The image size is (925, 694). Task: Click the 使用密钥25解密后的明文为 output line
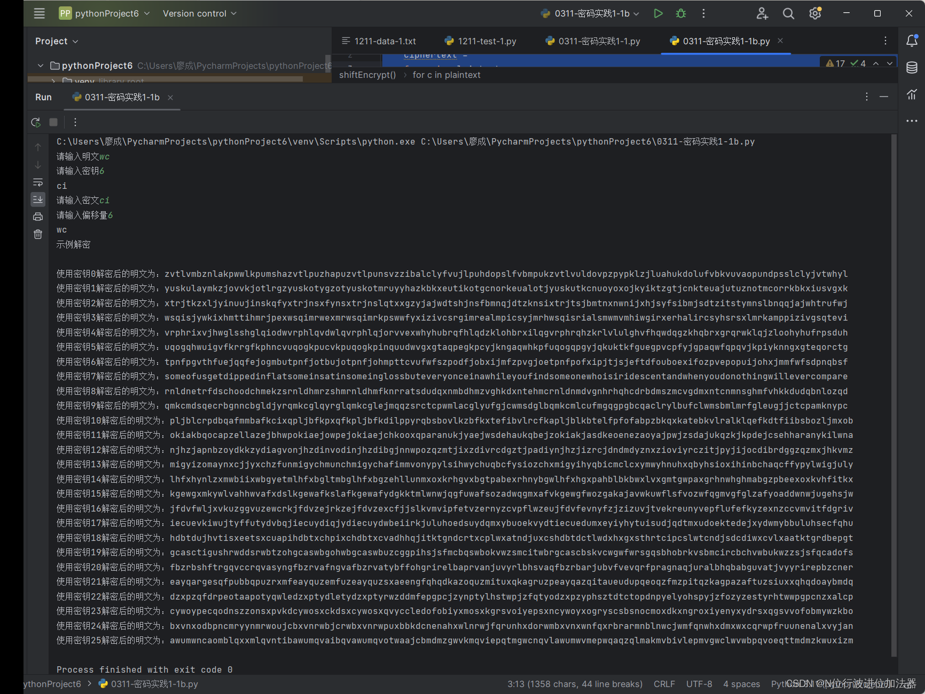tap(454, 640)
